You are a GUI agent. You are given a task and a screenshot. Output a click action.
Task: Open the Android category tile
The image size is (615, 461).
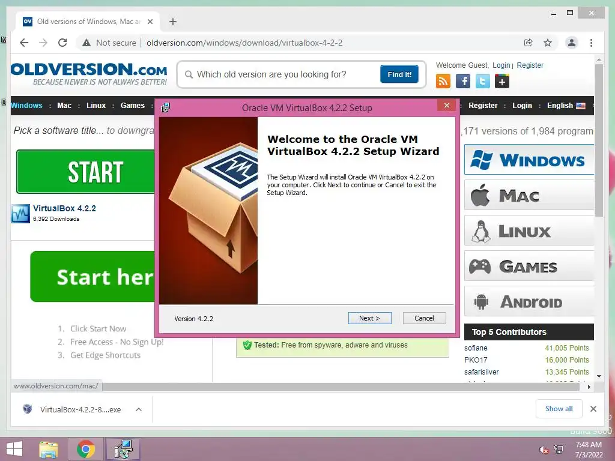(529, 301)
